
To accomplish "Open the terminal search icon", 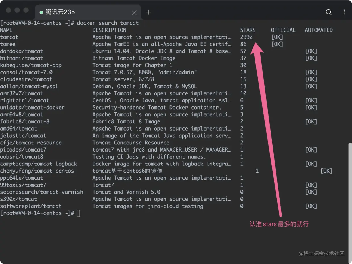I will (x=328, y=12).
